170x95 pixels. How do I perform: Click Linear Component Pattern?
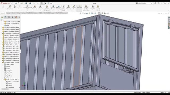(x=27, y=8)
